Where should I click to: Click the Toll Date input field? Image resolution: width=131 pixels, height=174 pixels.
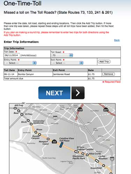pos(12,55)
